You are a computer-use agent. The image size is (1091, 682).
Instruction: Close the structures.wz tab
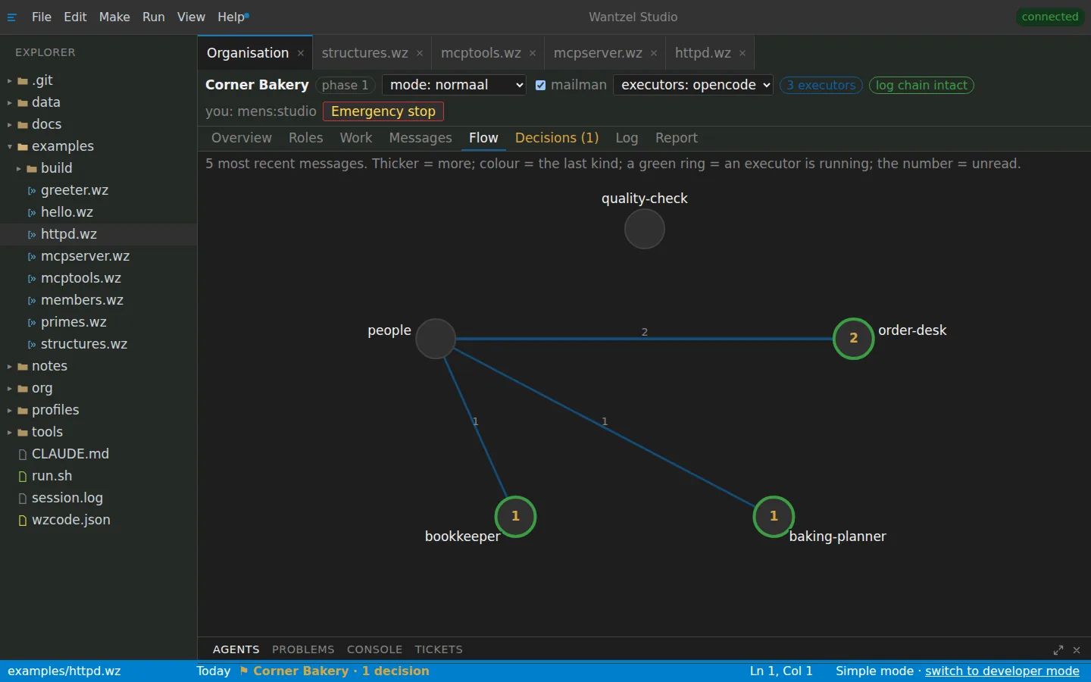(420, 53)
